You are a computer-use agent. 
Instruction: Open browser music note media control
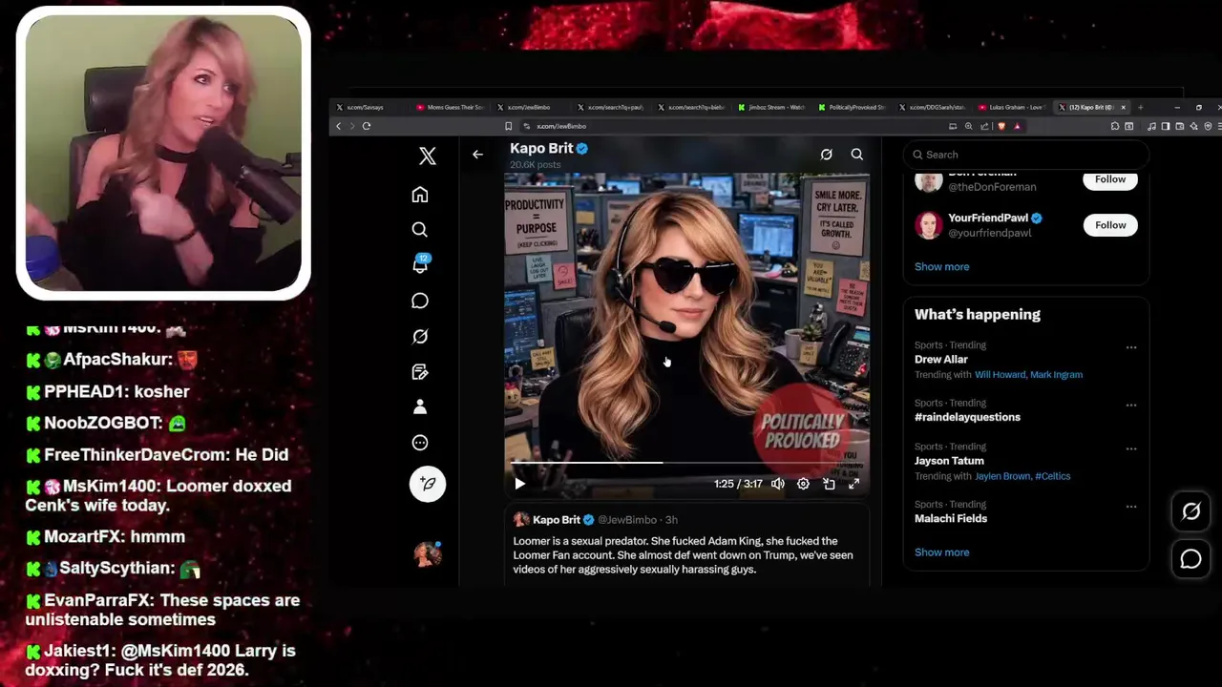coord(1151,126)
